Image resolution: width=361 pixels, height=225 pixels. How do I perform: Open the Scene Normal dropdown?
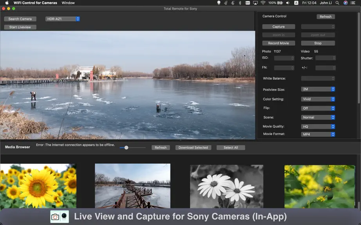(318, 117)
